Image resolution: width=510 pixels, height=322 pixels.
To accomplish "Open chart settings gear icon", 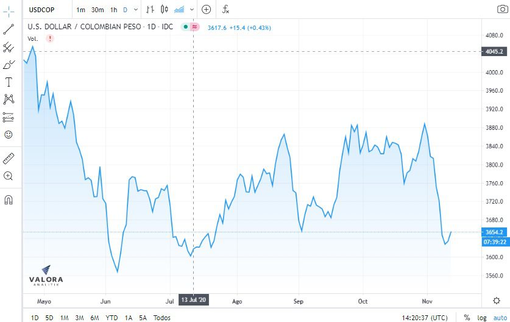I will click(497, 301).
